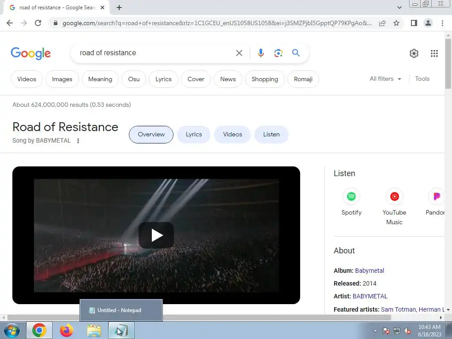This screenshot has width=452, height=339.
Task: Open the Chrome three-dot menu
Action: (x=442, y=23)
